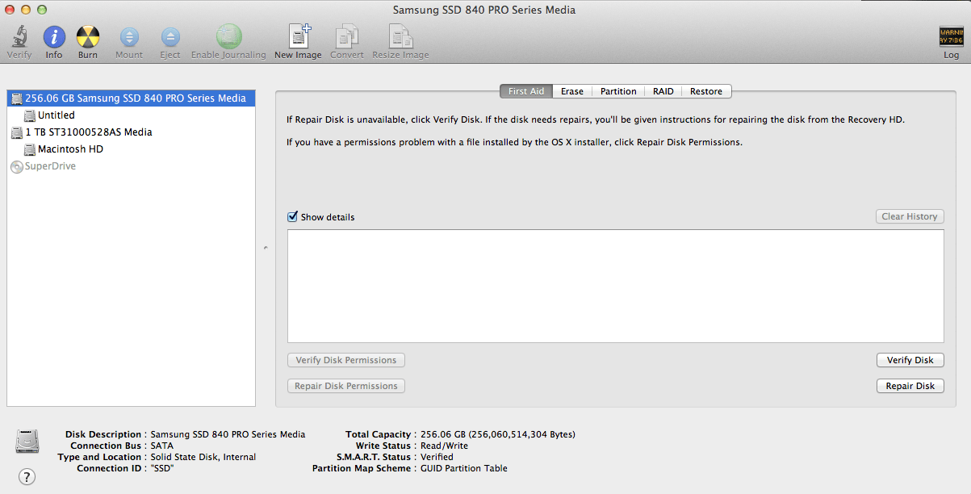Viewport: 971px width, 494px height.
Task: Click the Total Capacity '256.06 GB' value
Action: (x=498, y=434)
